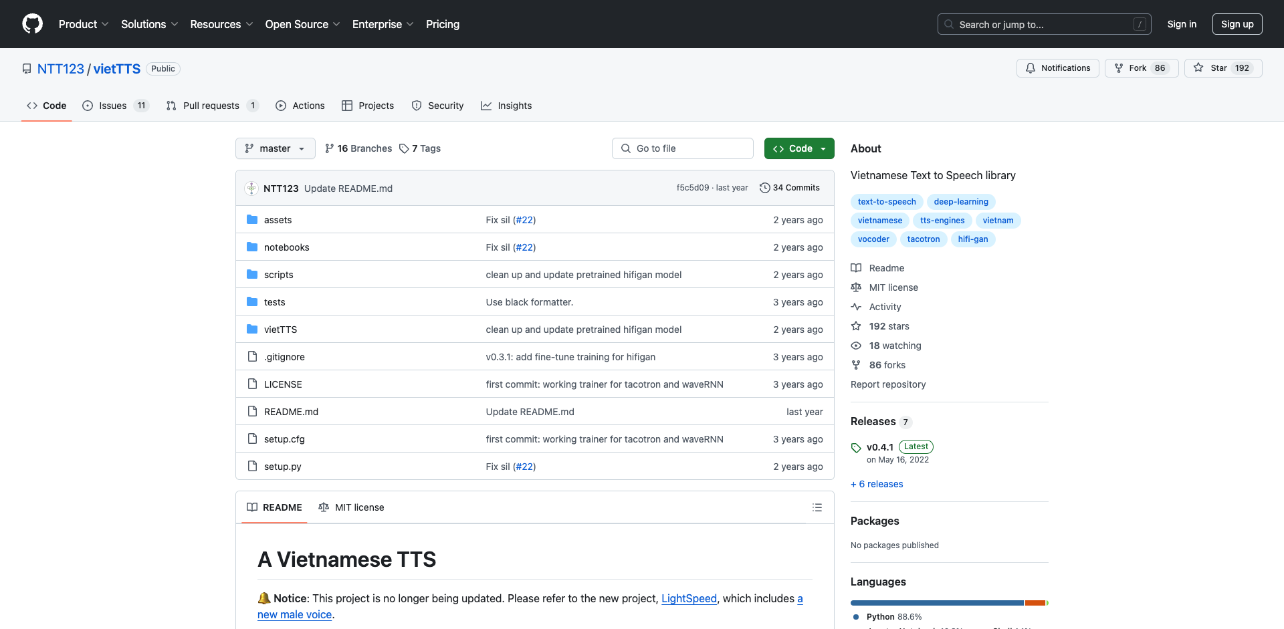1284x629 pixels.
Task: Open the 16 Branches link
Action: pos(358,148)
